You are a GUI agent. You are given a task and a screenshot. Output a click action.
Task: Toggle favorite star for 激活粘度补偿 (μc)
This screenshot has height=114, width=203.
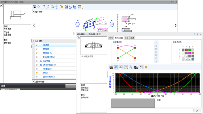37,57
